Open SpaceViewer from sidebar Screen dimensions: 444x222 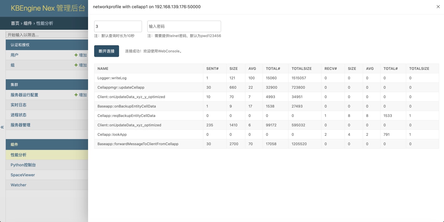click(23, 175)
